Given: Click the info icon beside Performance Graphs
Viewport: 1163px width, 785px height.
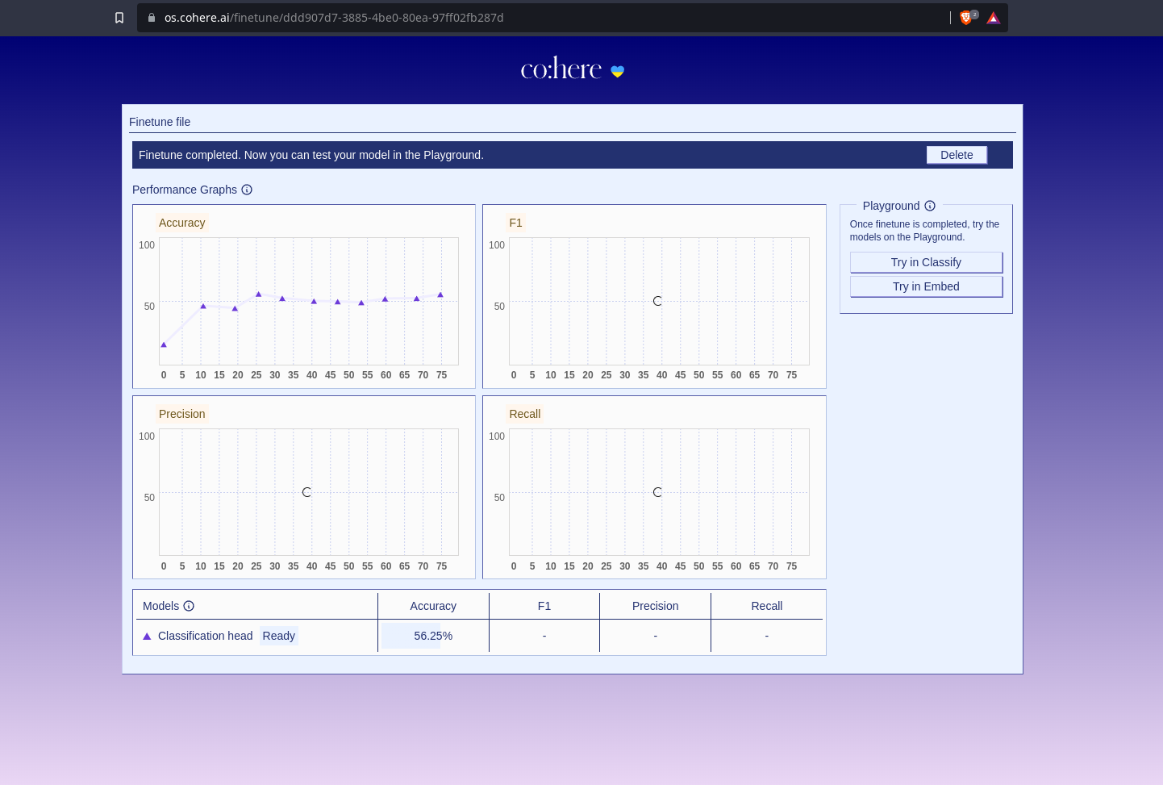Looking at the screenshot, I should tap(247, 190).
